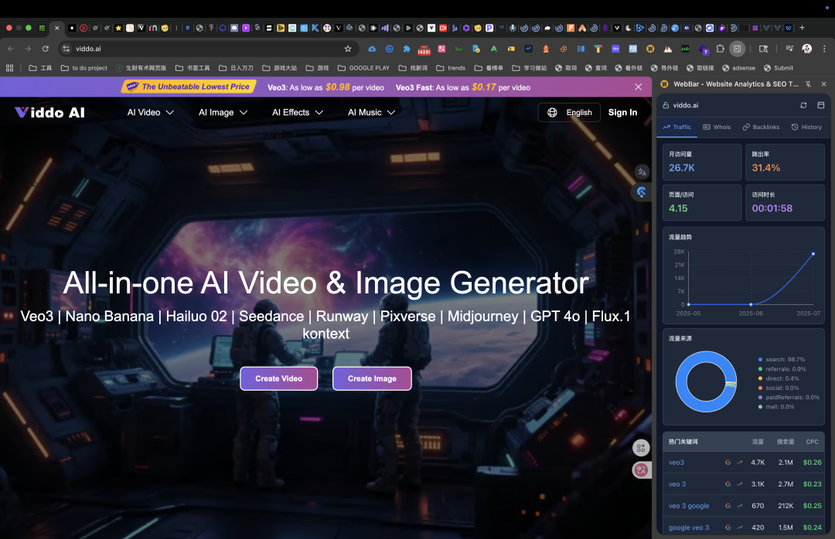Screen dimensions: 835x539
Task: Bookmark this page with the star icon
Action: pyautogui.click(x=348, y=49)
